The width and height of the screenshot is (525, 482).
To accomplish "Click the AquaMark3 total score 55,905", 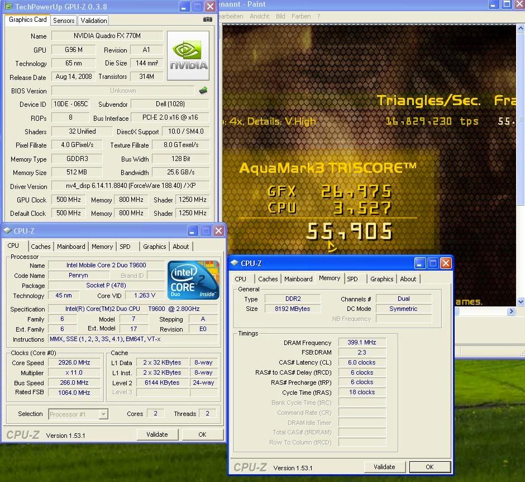I will 349,231.
